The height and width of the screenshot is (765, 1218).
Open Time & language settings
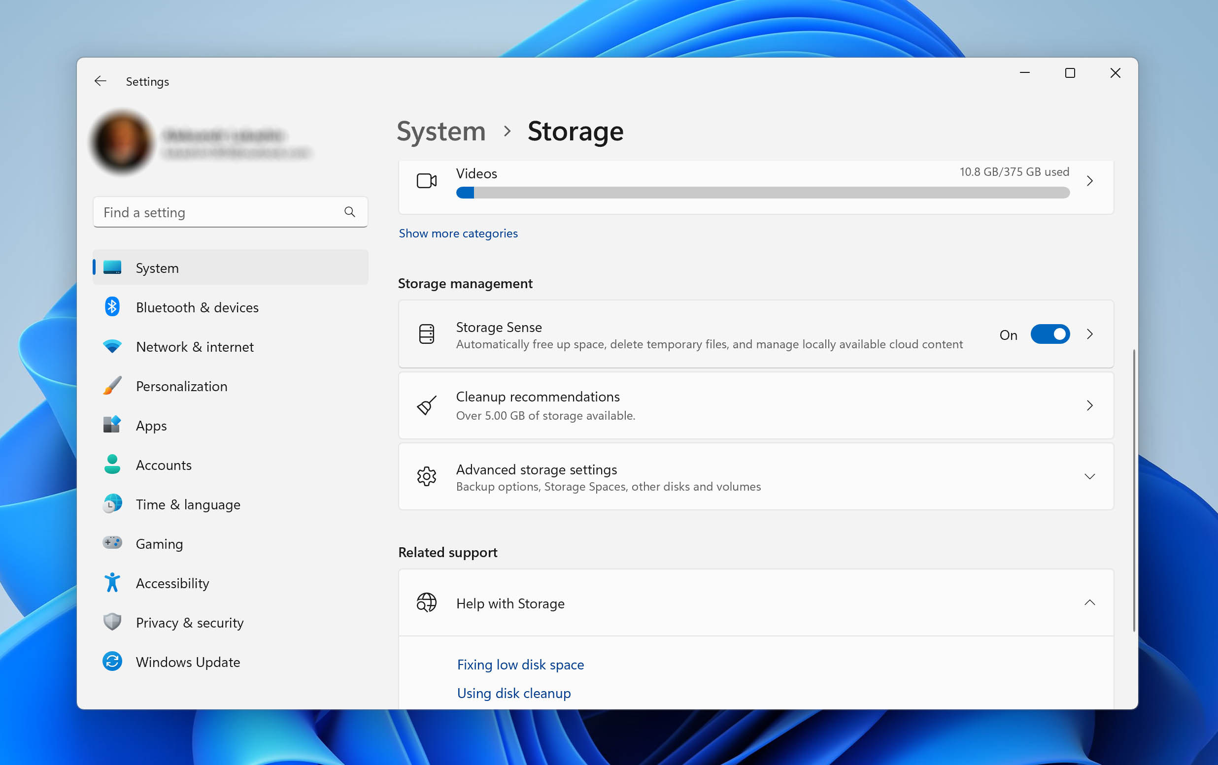tap(231, 504)
